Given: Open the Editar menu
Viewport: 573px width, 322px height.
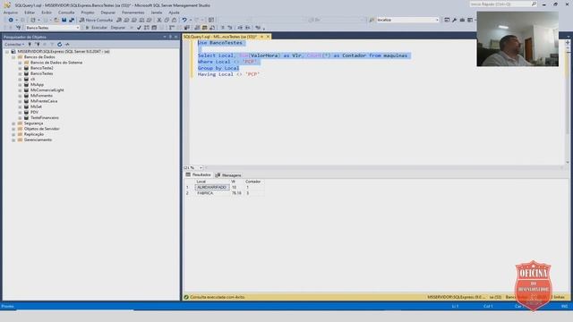Looking at the screenshot, I should click(x=30, y=13).
